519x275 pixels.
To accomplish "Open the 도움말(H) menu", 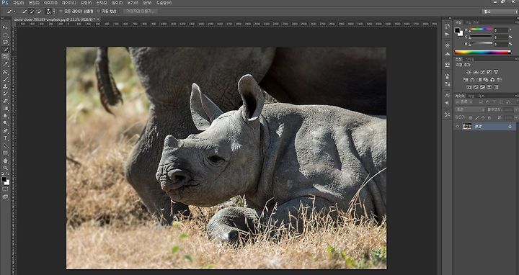I will coord(164,3).
